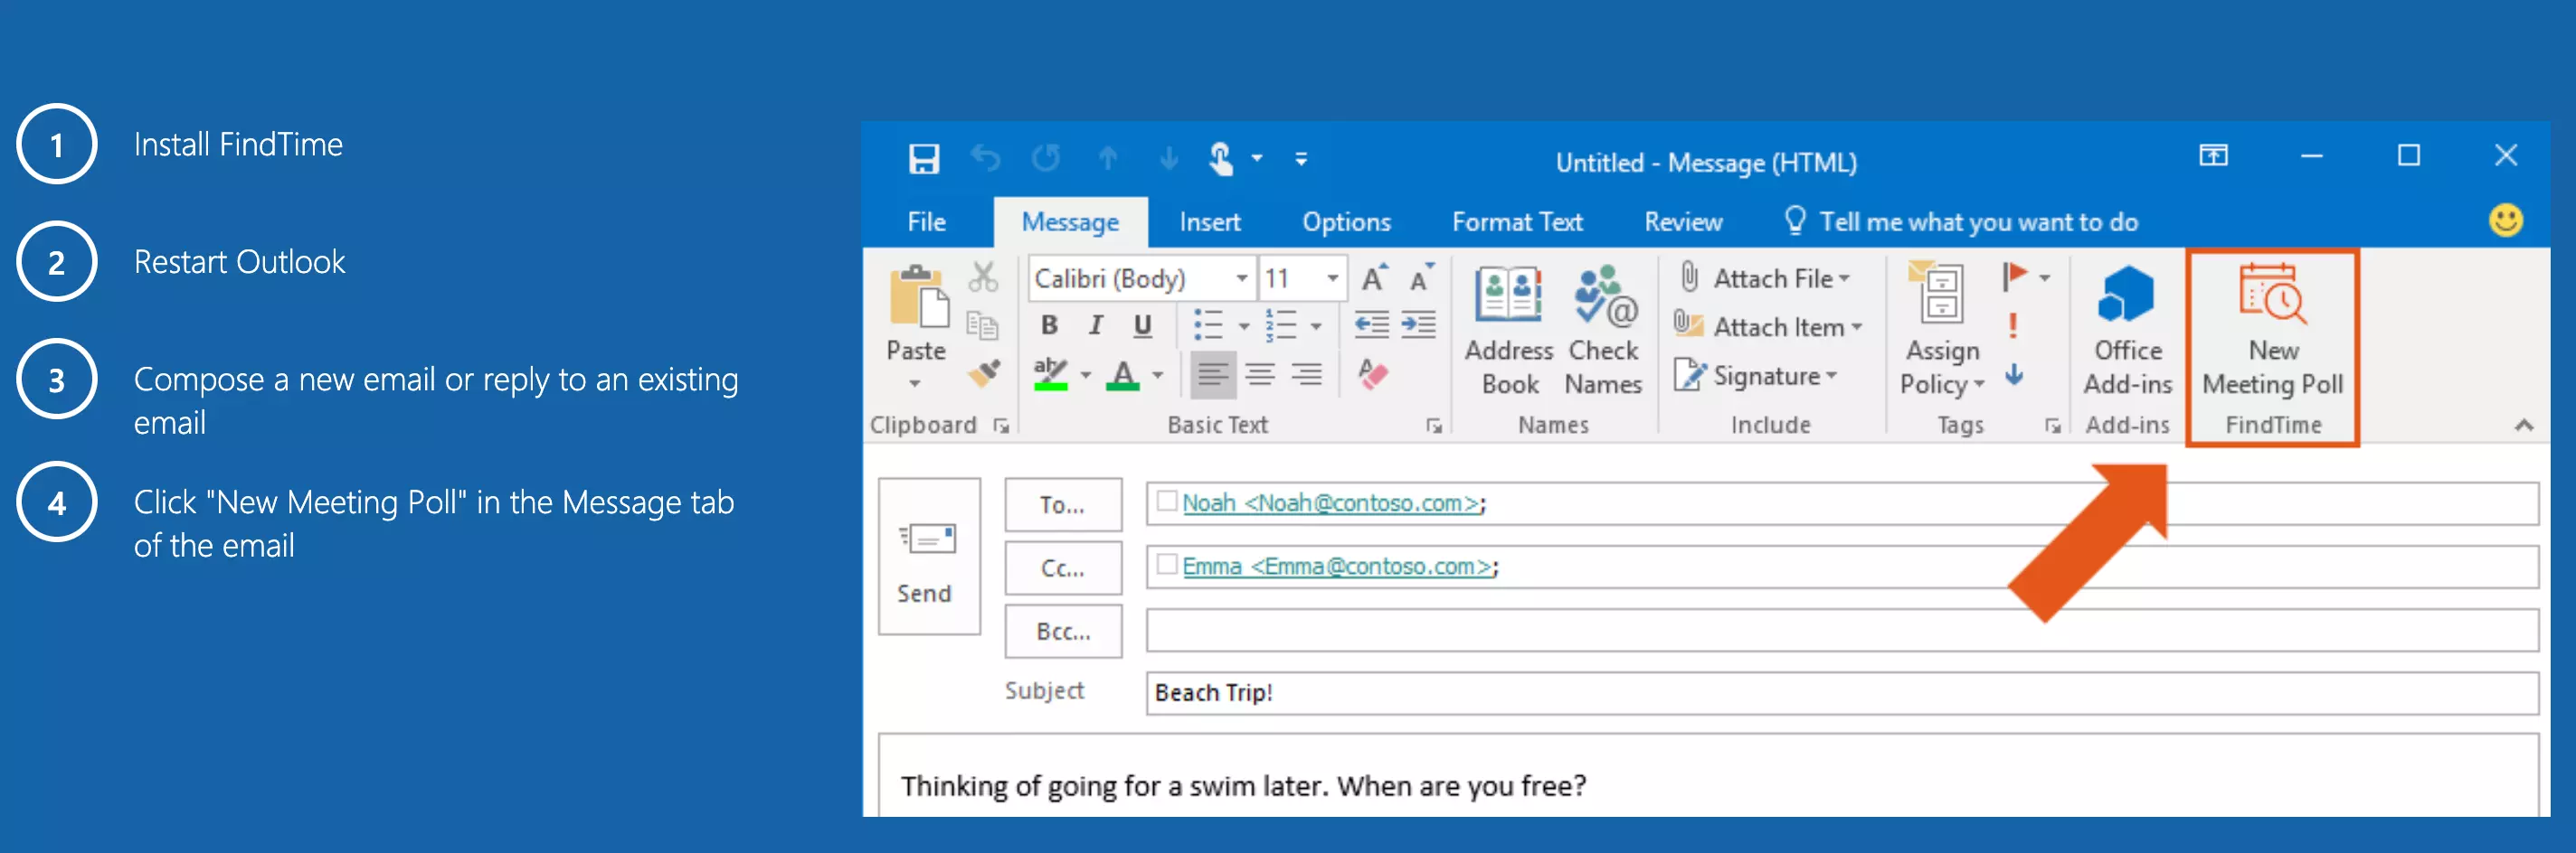Open Office Add-ins
The height and width of the screenshot is (853, 2576).
[x=2127, y=330]
